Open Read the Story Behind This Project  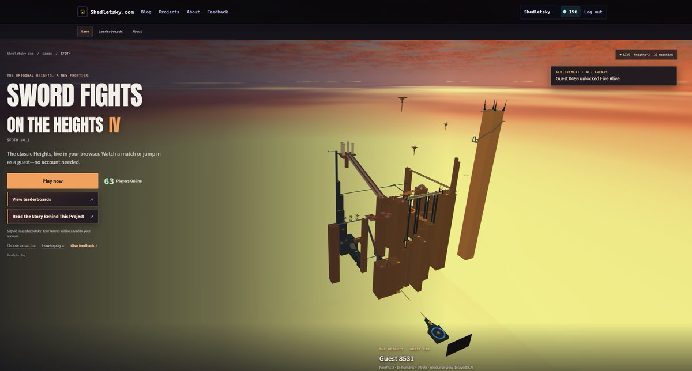[52, 217]
